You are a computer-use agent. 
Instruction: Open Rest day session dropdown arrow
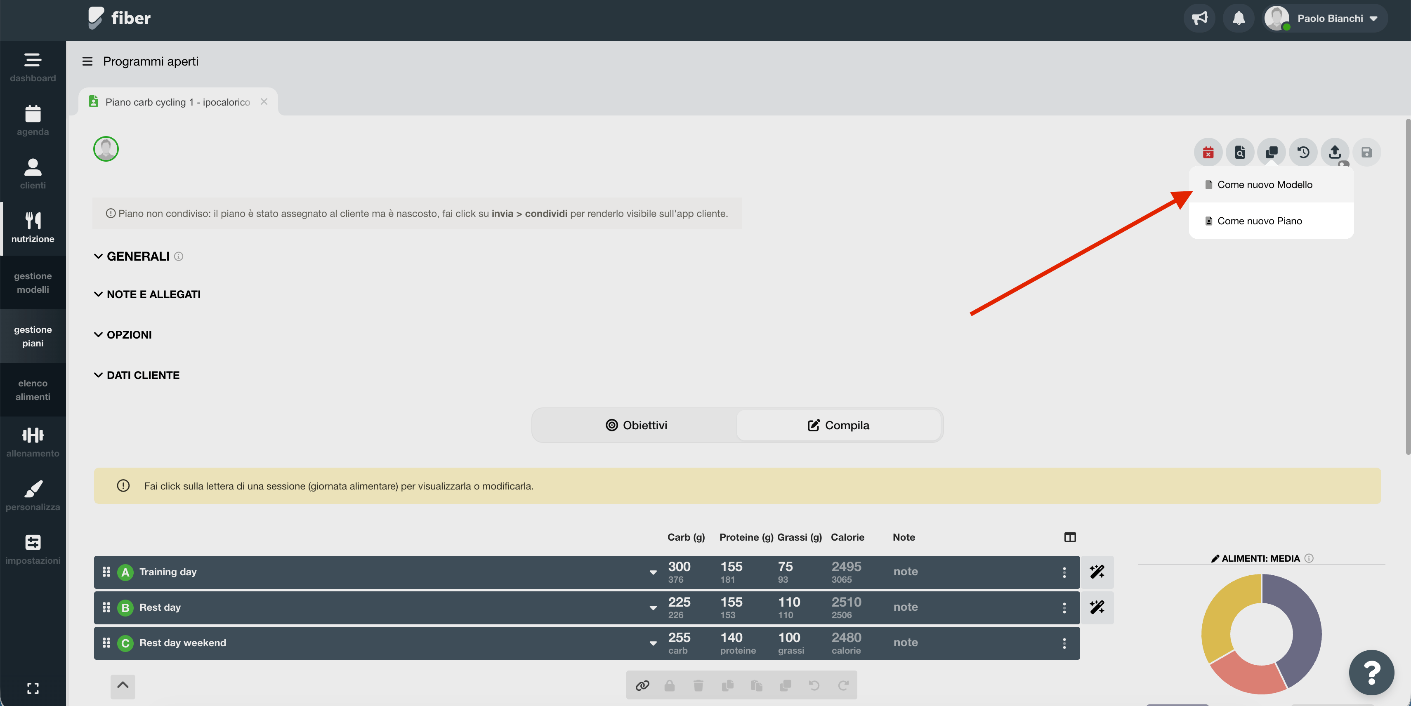point(653,608)
